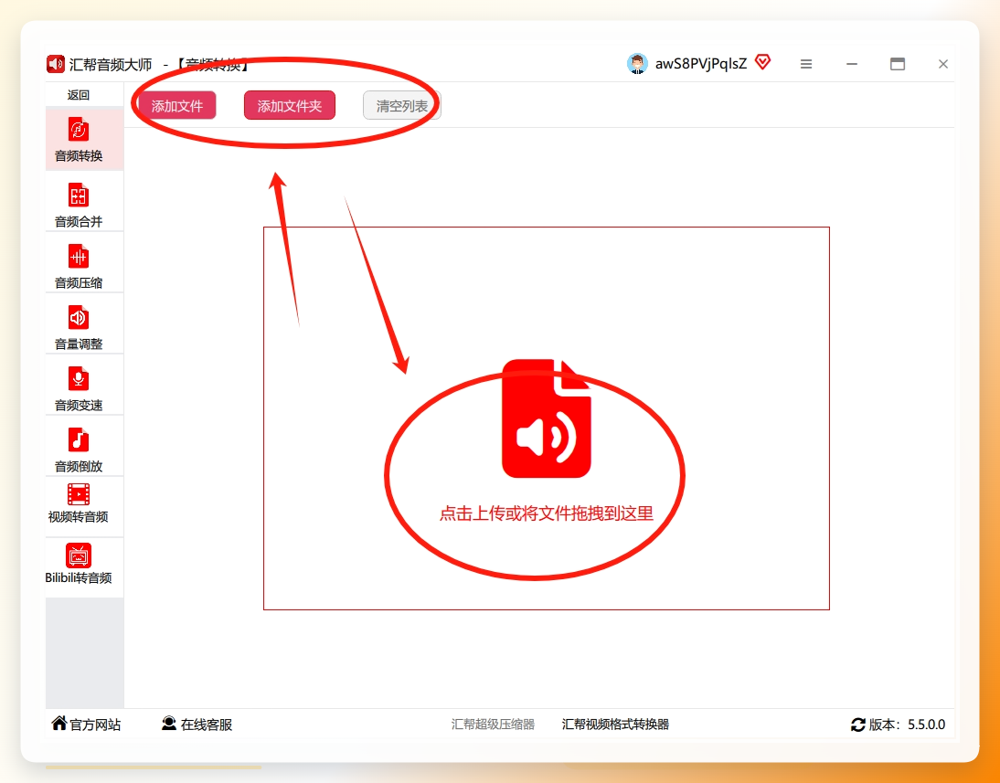Screen dimensions: 1000x783
Task: Click the home icon for 官方网站
Action: point(59,723)
